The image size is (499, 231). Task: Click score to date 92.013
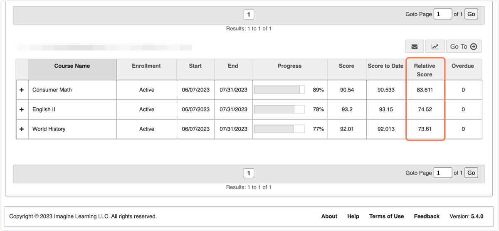pyautogui.click(x=386, y=129)
